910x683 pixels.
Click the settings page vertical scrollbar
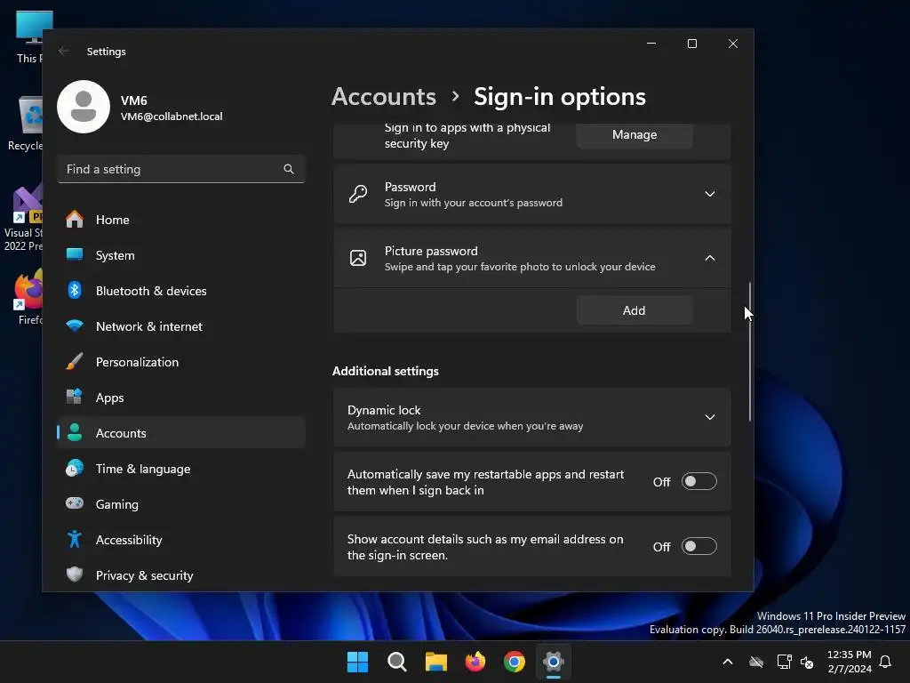[750, 351]
